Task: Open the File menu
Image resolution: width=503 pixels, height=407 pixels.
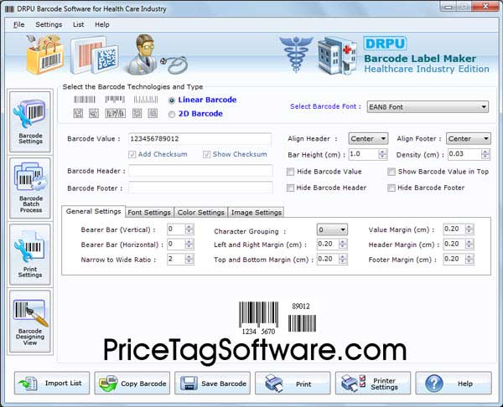Action: (x=19, y=24)
